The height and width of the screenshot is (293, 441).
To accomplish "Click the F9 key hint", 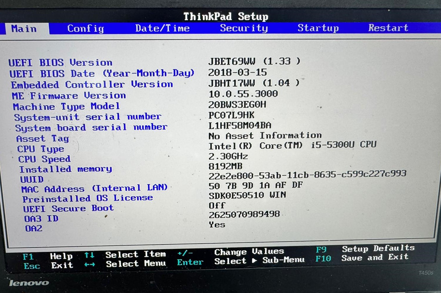I will tap(321, 250).
